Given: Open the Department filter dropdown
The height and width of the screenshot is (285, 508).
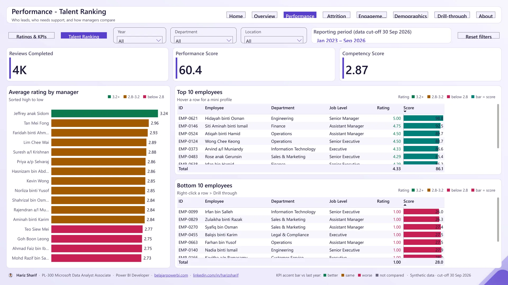Looking at the screenshot, I should (203, 40).
